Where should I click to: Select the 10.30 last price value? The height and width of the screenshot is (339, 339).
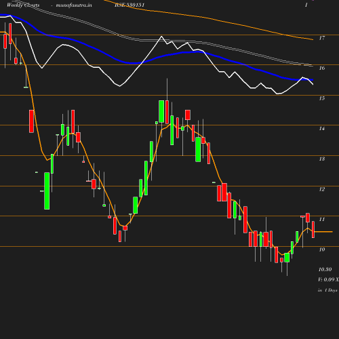pyautogui.click(x=325, y=269)
